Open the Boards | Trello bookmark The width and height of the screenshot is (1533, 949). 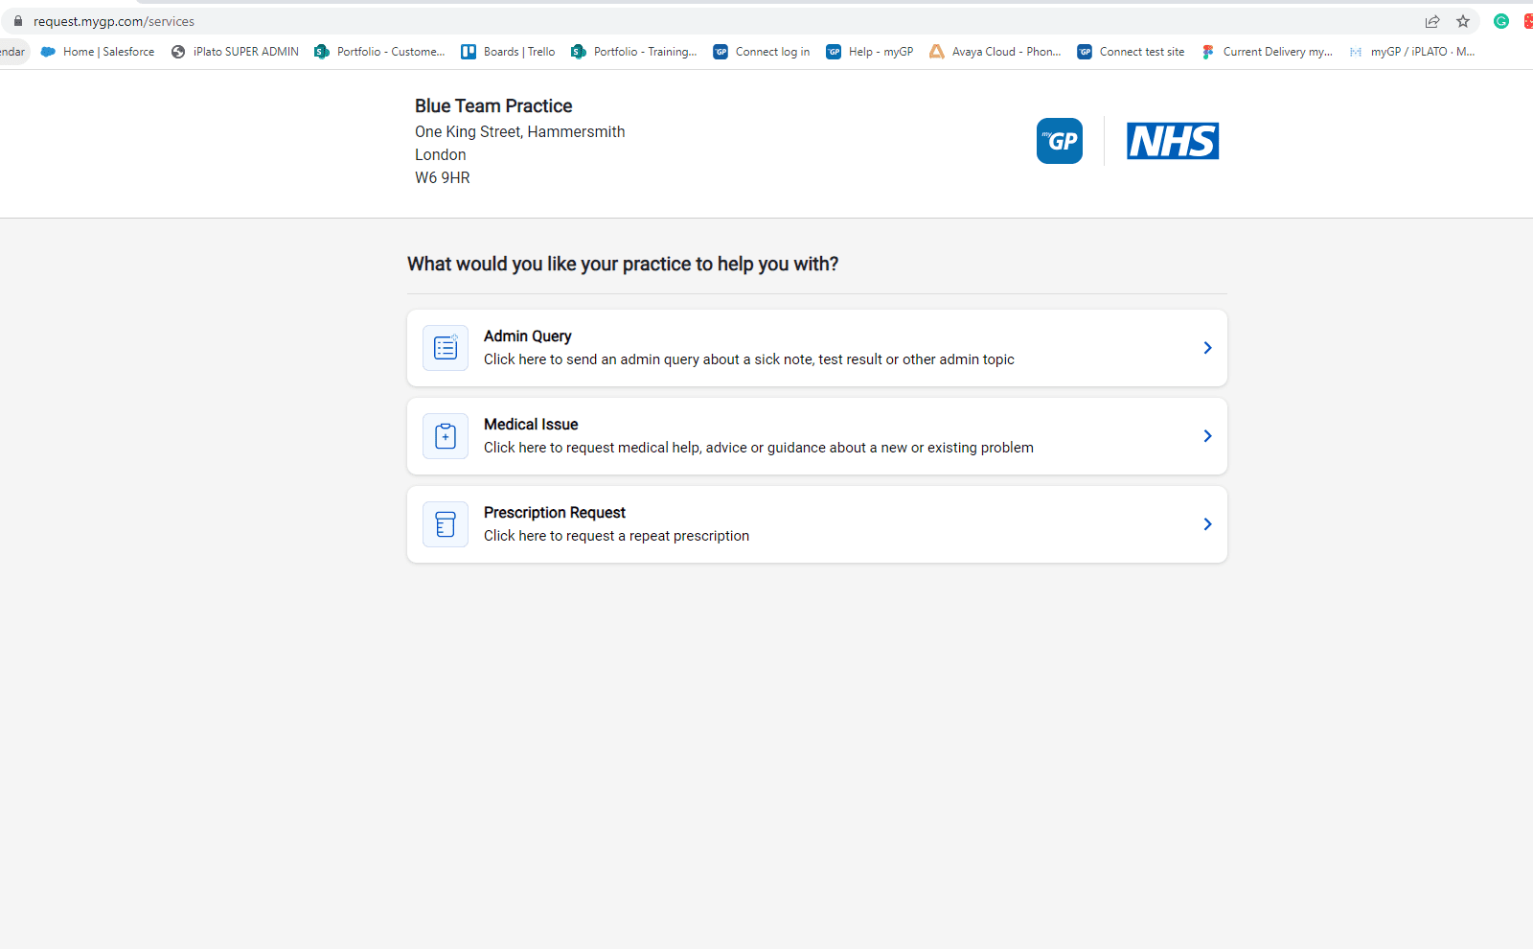[x=508, y=52]
